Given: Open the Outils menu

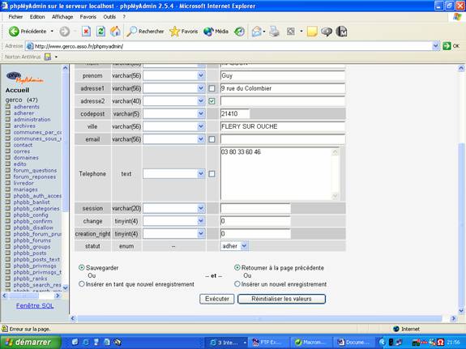Looking at the screenshot, I should tap(109, 17).
